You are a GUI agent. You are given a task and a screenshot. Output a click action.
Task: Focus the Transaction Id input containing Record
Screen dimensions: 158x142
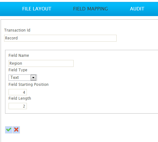(60, 38)
